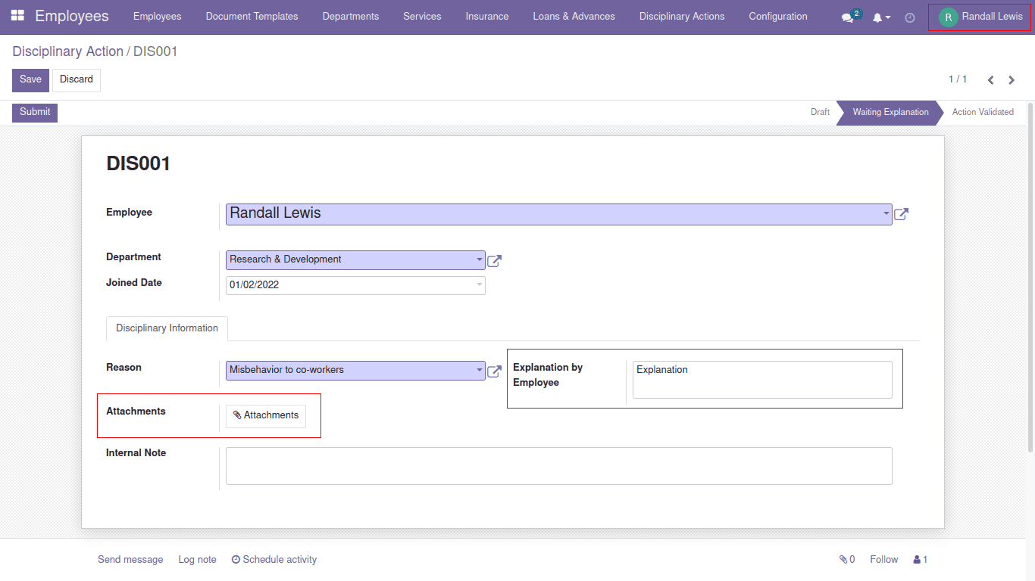1035x581 pixels.
Task: Go to the next record with the right arrow
Action: [1011, 79]
